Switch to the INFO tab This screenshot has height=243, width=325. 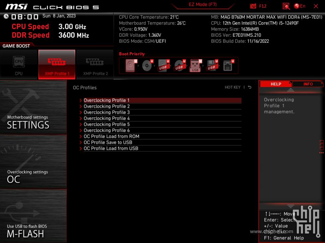click(x=308, y=84)
